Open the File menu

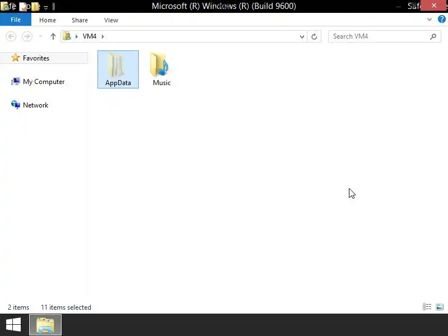point(16,20)
